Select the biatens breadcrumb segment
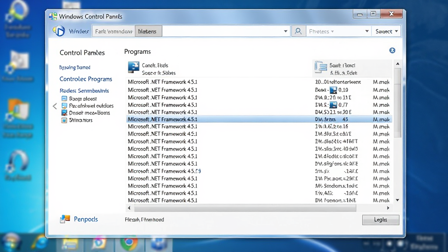The height and width of the screenshot is (252, 448). click(x=148, y=31)
